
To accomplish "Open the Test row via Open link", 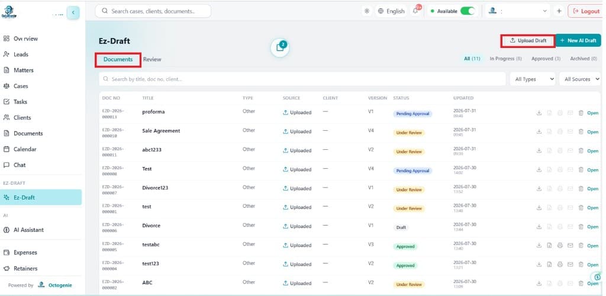I will tap(592, 170).
